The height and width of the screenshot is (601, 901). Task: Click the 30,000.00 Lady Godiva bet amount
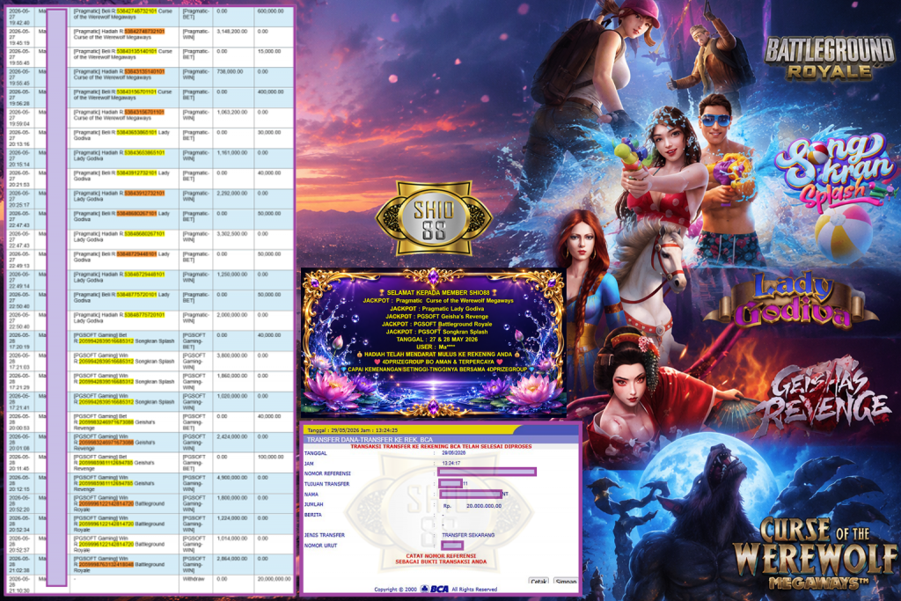[269, 132]
